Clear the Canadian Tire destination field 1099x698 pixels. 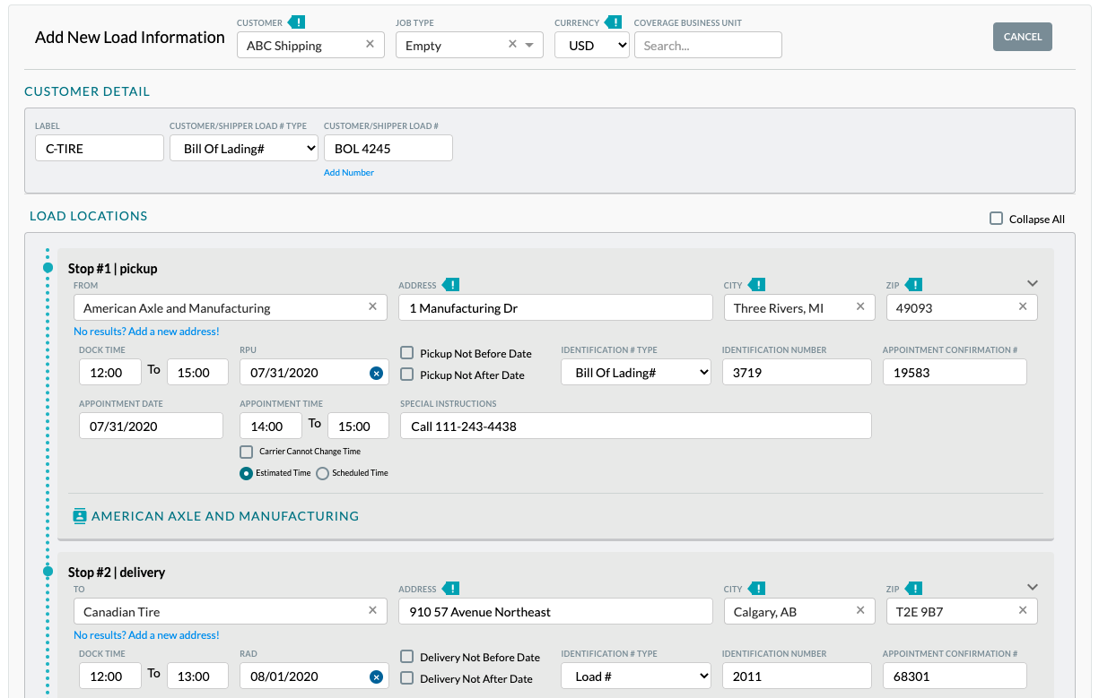tap(372, 610)
